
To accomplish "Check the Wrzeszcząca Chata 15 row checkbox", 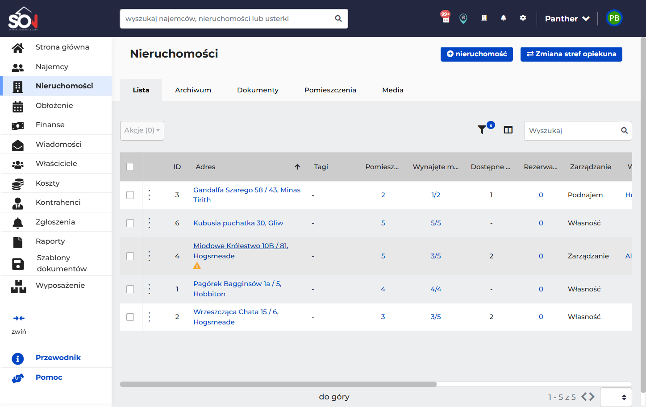I will point(130,317).
